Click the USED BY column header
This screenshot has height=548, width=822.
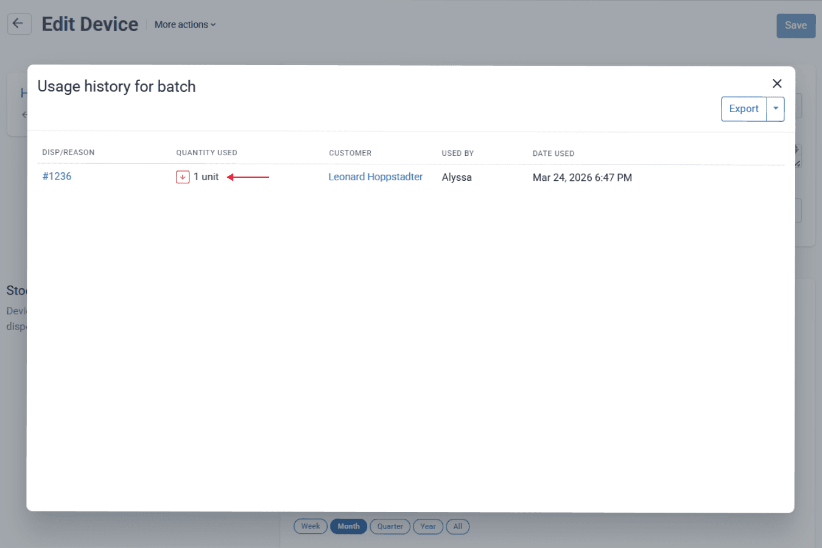[458, 153]
